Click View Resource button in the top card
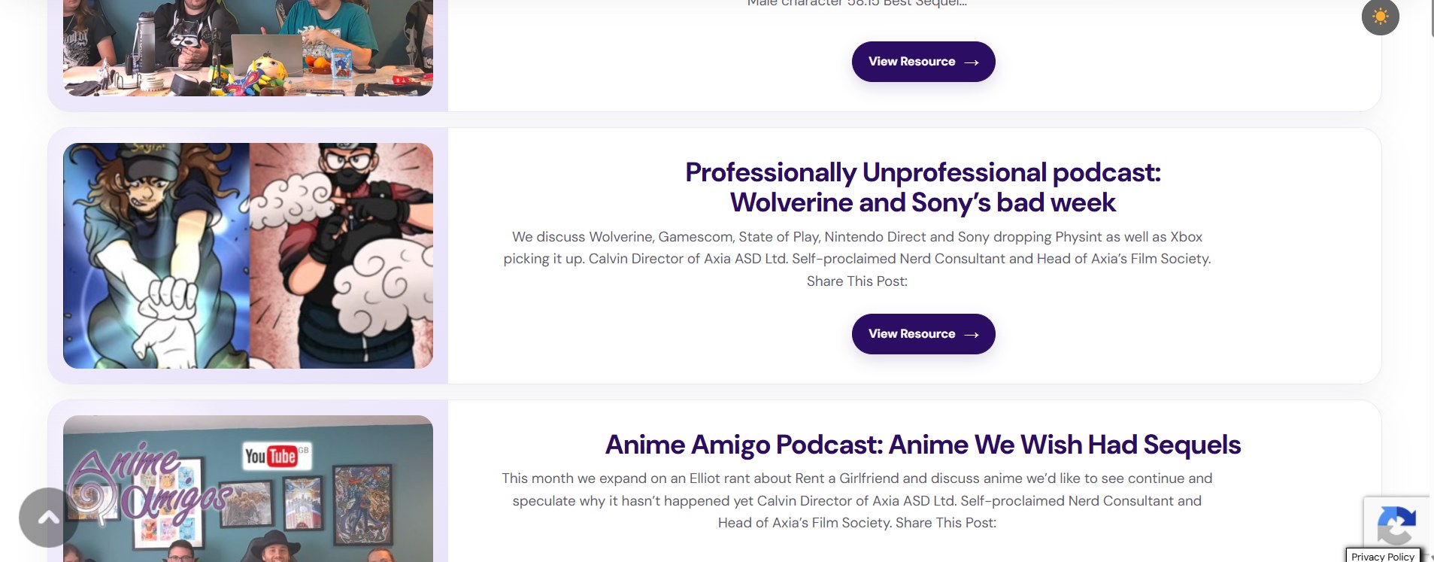Viewport: 1434px width, 562px height. (923, 62)
